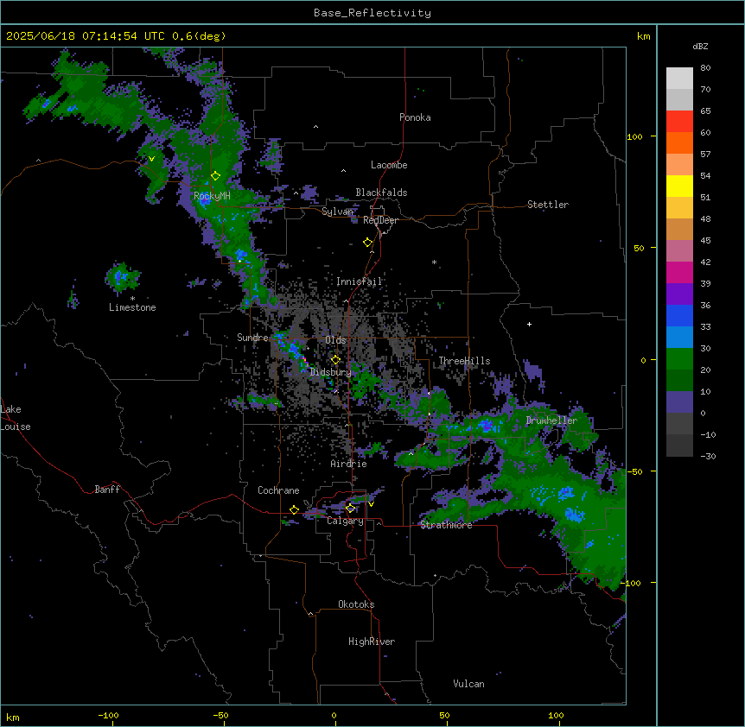The width and height of the screenshot is (745, 727).
Task: Click the yellow diamond marker above Calgary
Action: coord(350,509)
